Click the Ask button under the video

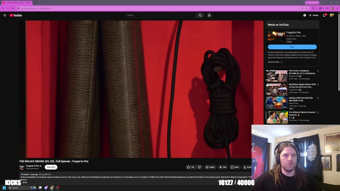tap(223, 167)
